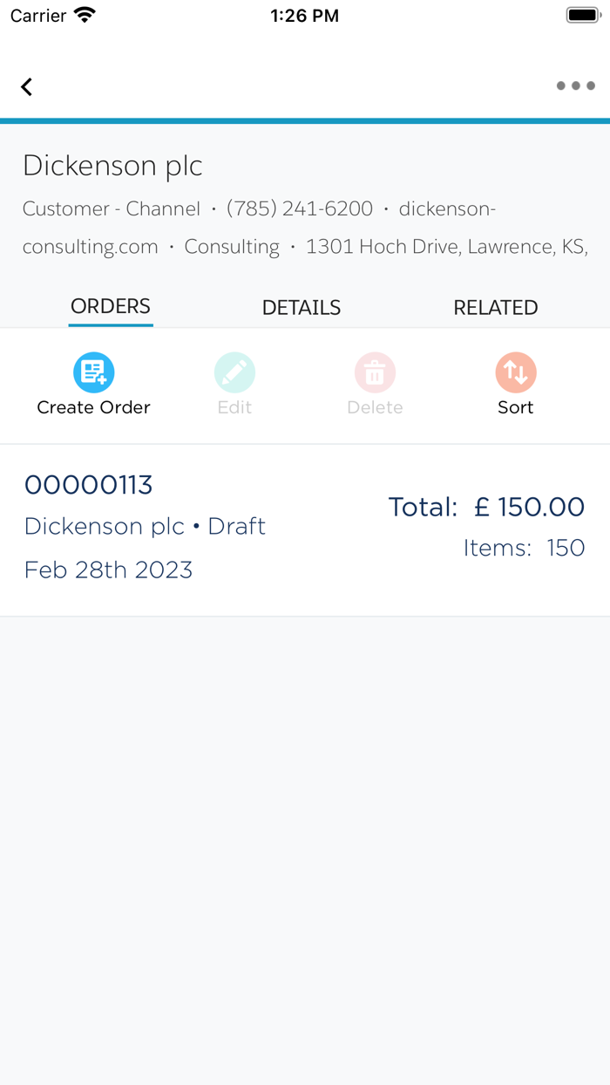Tap the Feb 28th 2023 date
610x1085 pixels.
point(108,569)
